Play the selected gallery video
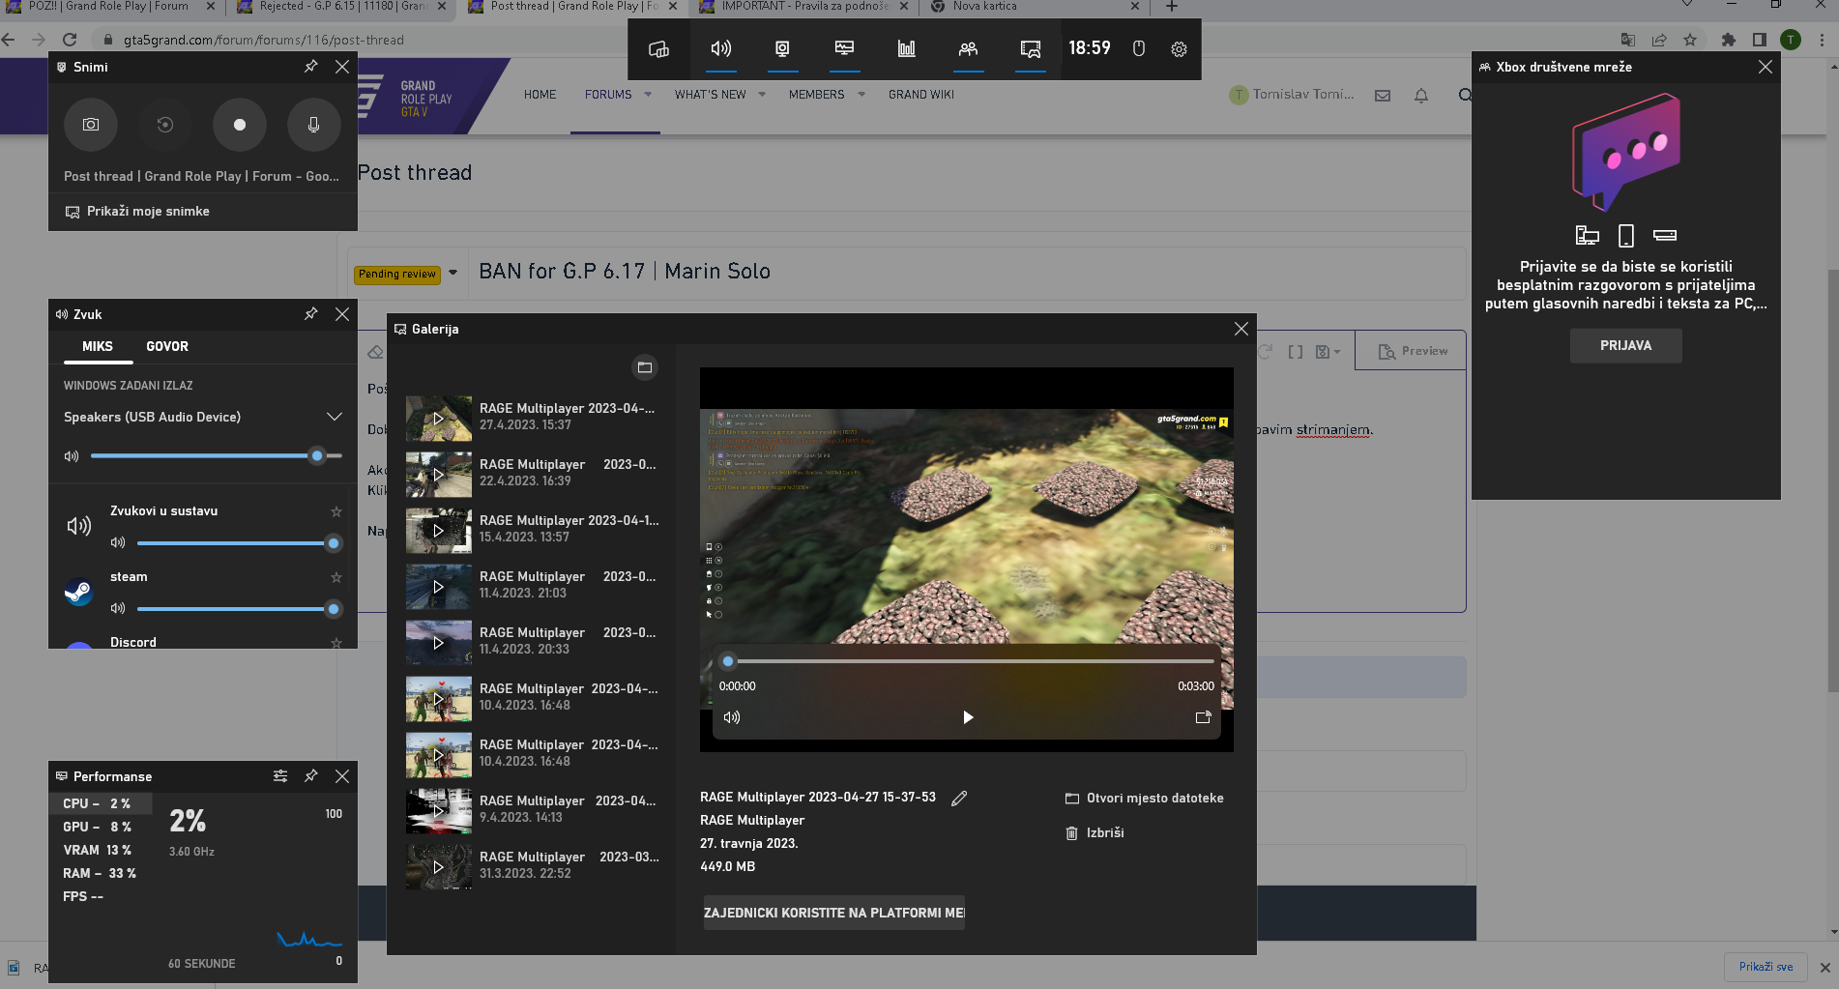The image size is (1839, 989). click(968, 717)
